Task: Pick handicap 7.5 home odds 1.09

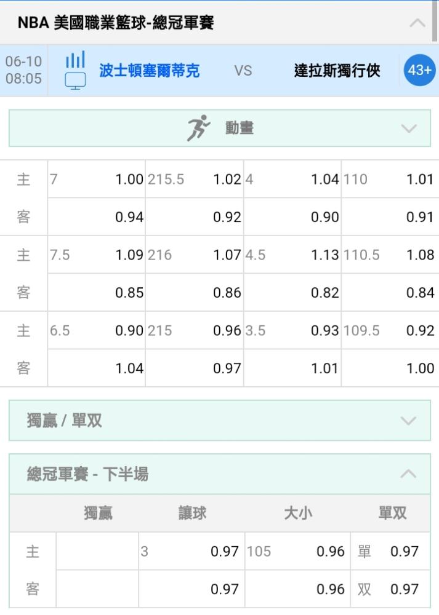Action: [97, 255]
